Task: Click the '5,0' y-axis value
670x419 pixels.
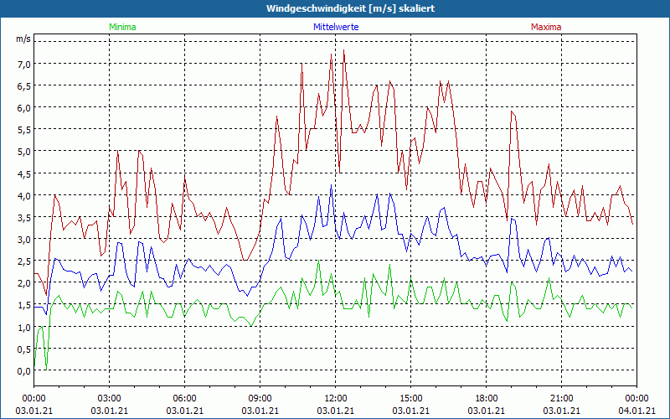Action: (24, 152)
